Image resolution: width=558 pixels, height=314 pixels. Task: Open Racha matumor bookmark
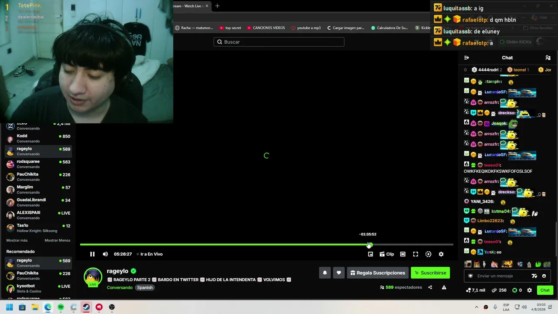click(194, 28)
